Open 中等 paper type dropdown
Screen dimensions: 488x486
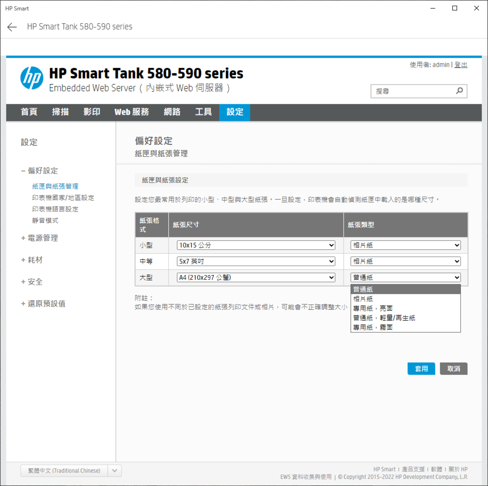pos(406,261)
